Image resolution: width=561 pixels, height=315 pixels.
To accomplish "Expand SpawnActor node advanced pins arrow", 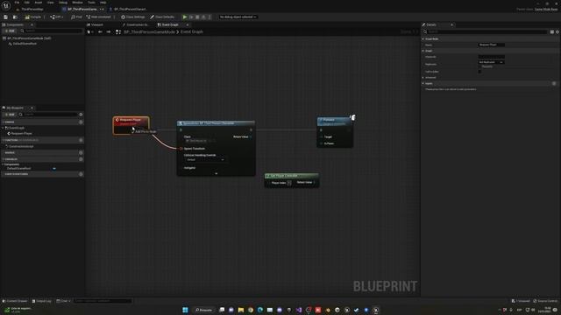I will tap(216, 173).
